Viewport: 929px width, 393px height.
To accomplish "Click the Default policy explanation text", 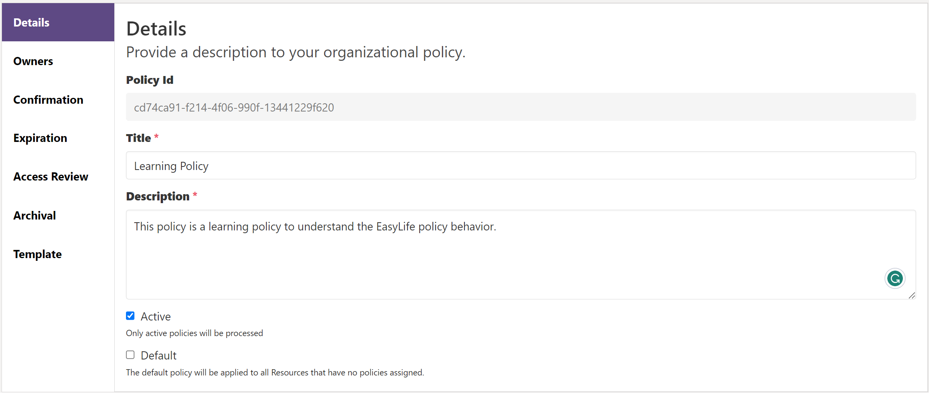I will [x=275, y=372].
